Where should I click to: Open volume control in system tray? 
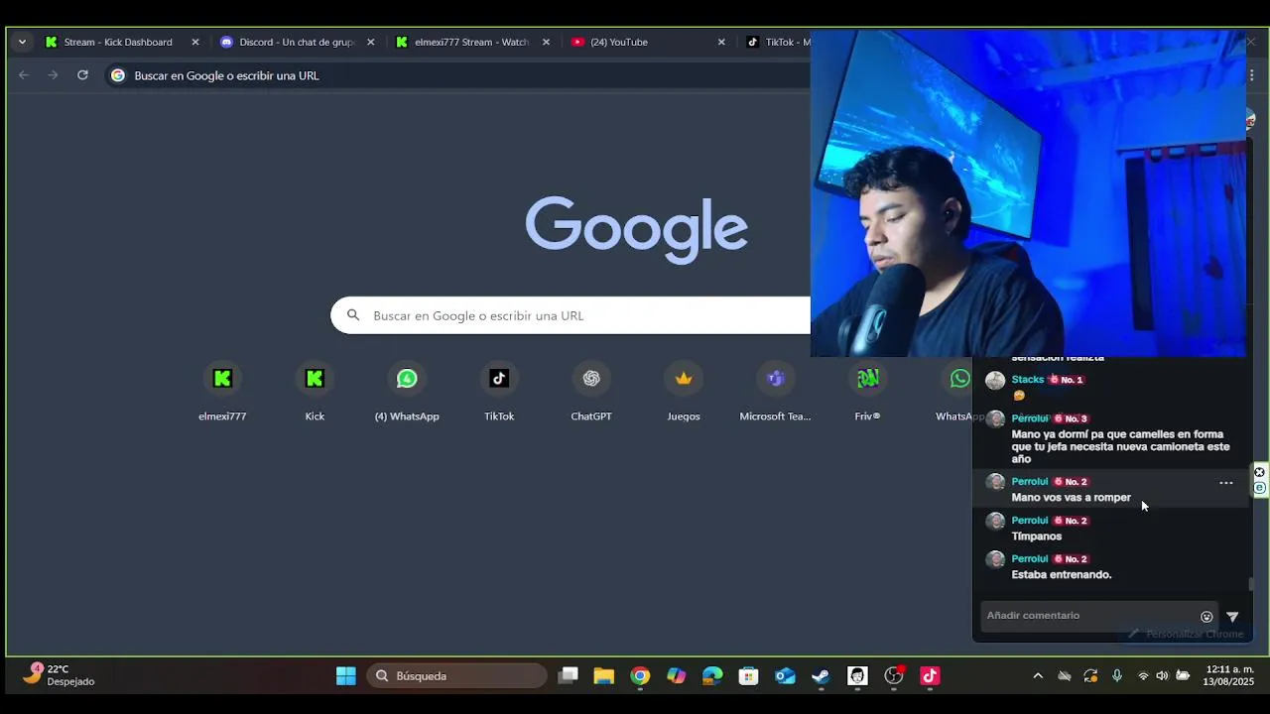[x=1162, y=676]
